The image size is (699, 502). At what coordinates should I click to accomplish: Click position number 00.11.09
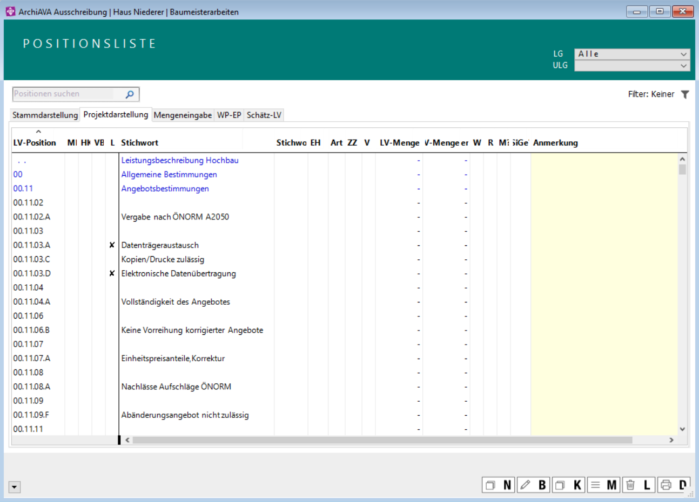click(28, 401)
